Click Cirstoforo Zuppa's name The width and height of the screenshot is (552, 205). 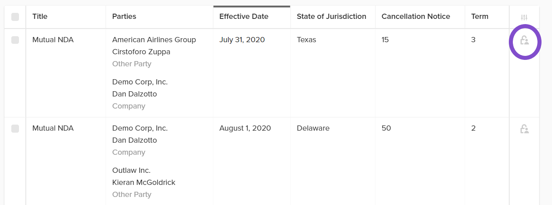tap(141, 52)
